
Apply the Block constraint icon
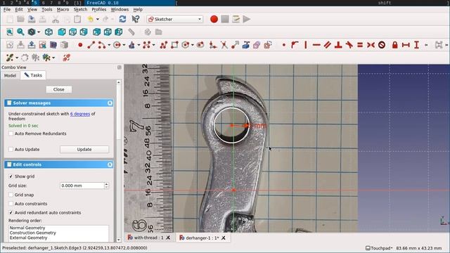pyautogui.click(x=382, y=45)
